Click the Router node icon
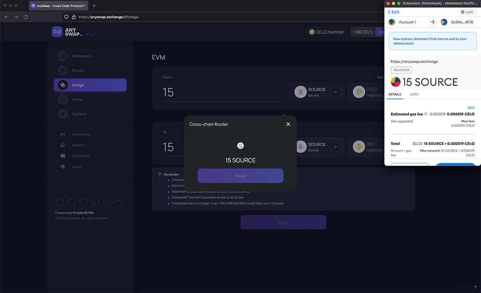Image resolution: width=481 pixels, height=293 pixels. [x=62, y=70]
